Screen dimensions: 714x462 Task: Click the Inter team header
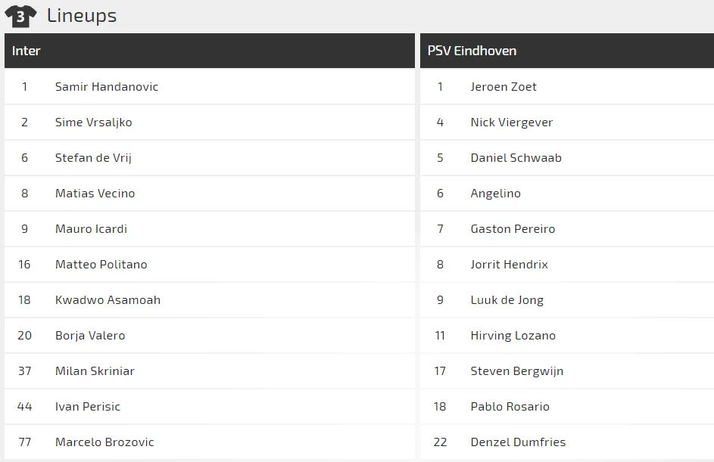point(27,51)
